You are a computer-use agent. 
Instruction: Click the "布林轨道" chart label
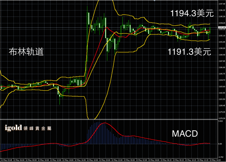point(26,52)
